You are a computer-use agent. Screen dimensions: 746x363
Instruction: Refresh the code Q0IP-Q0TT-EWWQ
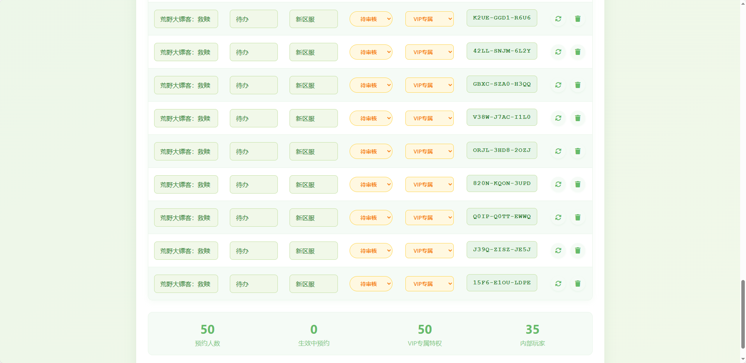tap(558, 217)
